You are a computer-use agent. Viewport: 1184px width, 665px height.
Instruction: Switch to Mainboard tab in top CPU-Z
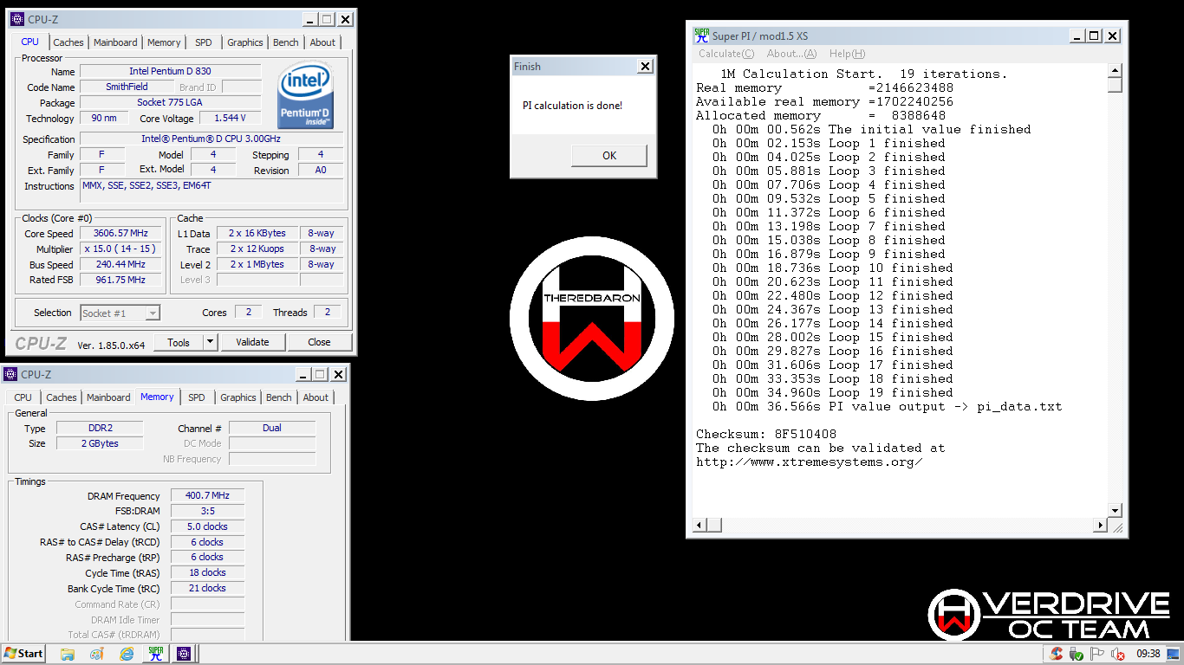pos(115,42)
